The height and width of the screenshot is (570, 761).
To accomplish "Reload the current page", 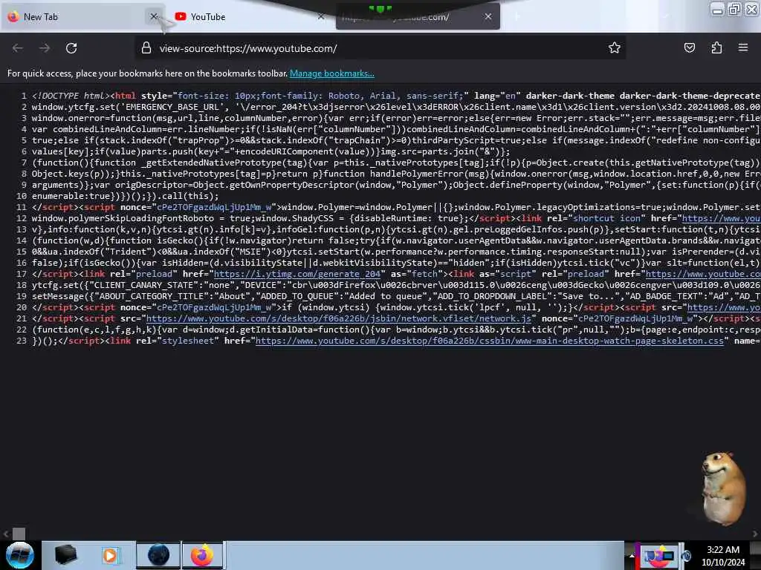I will [71, 48].
